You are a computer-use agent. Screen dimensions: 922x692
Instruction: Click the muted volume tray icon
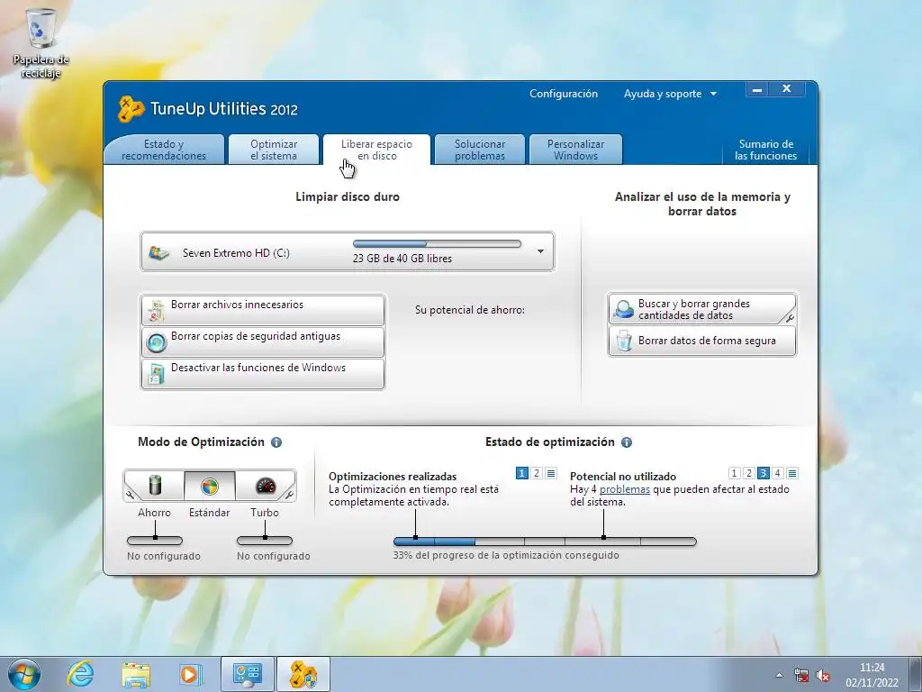(823, 676)
